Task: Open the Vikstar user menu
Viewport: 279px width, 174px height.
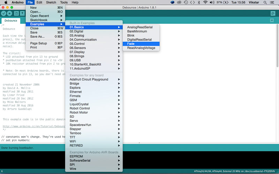Action: click(x=254, y=2)
